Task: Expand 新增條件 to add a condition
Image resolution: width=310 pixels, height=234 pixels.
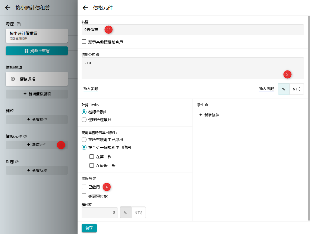Action: (x=209, y=115)
